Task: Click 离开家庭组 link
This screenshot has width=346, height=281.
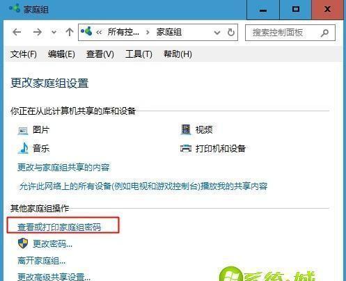Action: (x=42, y=261)
